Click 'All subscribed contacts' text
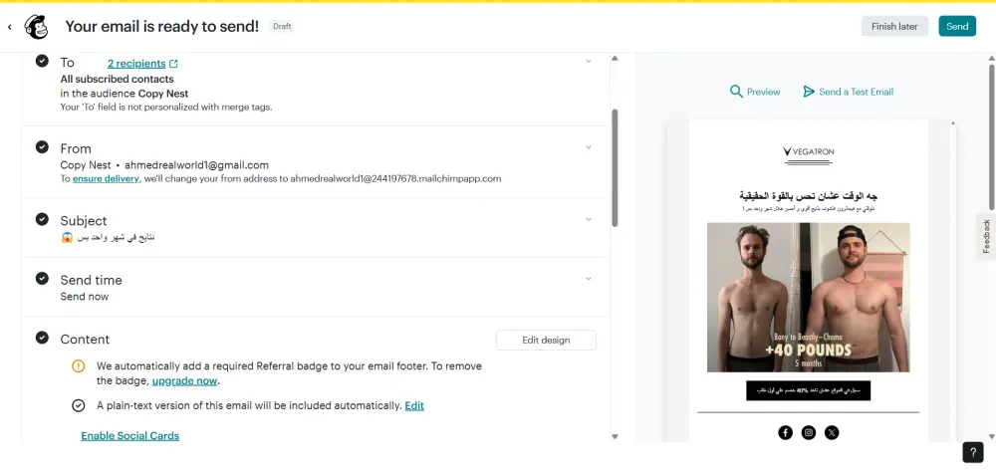 [117, 80]
